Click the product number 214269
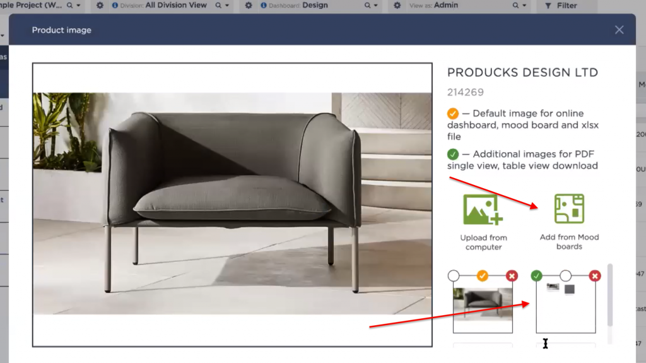The height and width of the screenshot is (363, 646). (x=466, y=92)
